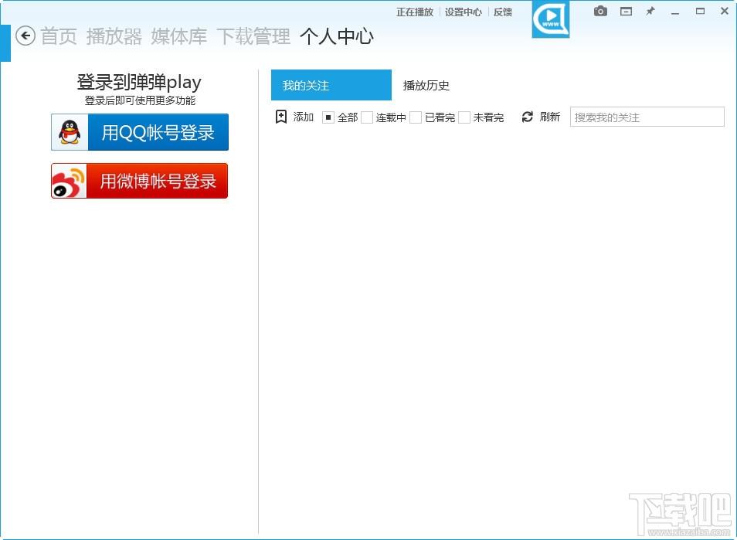Enable the 连载中 filter checkbox

click(x=367, y=117)
